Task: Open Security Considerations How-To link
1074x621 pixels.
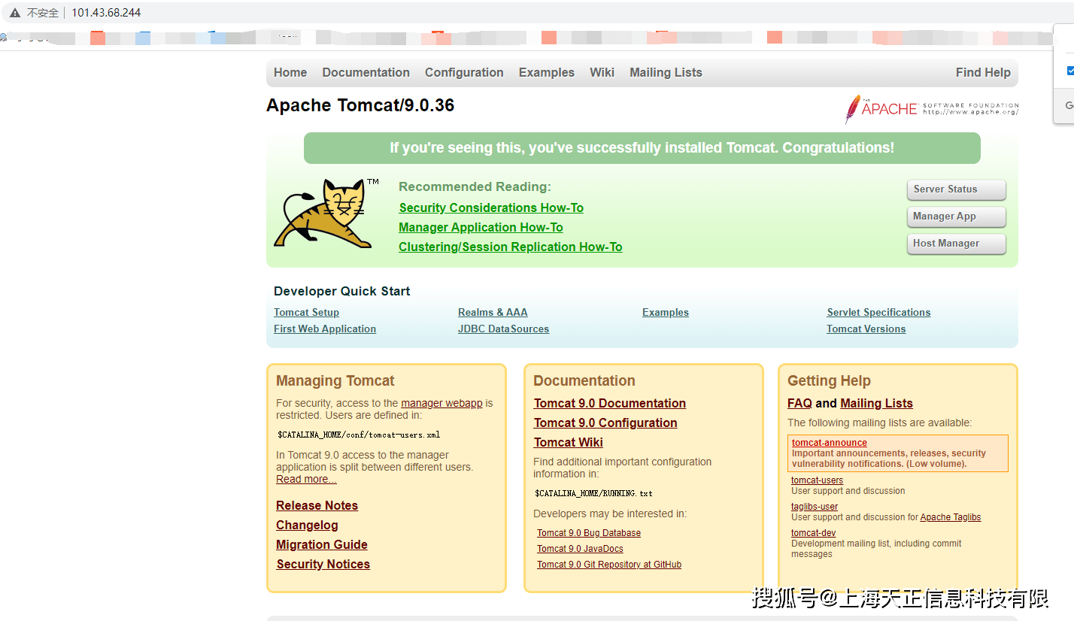Action: point(491,208)
